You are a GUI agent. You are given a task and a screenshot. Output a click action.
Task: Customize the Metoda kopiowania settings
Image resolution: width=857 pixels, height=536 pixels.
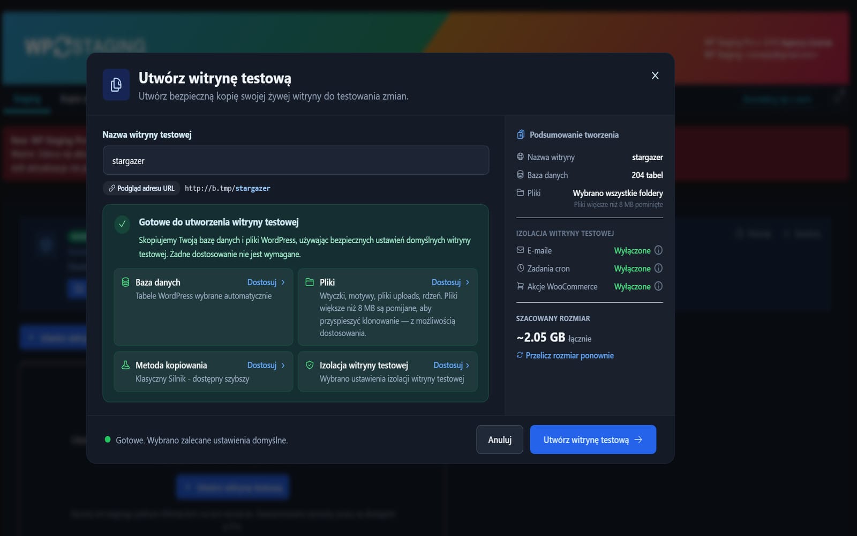[x=262, y=365]
